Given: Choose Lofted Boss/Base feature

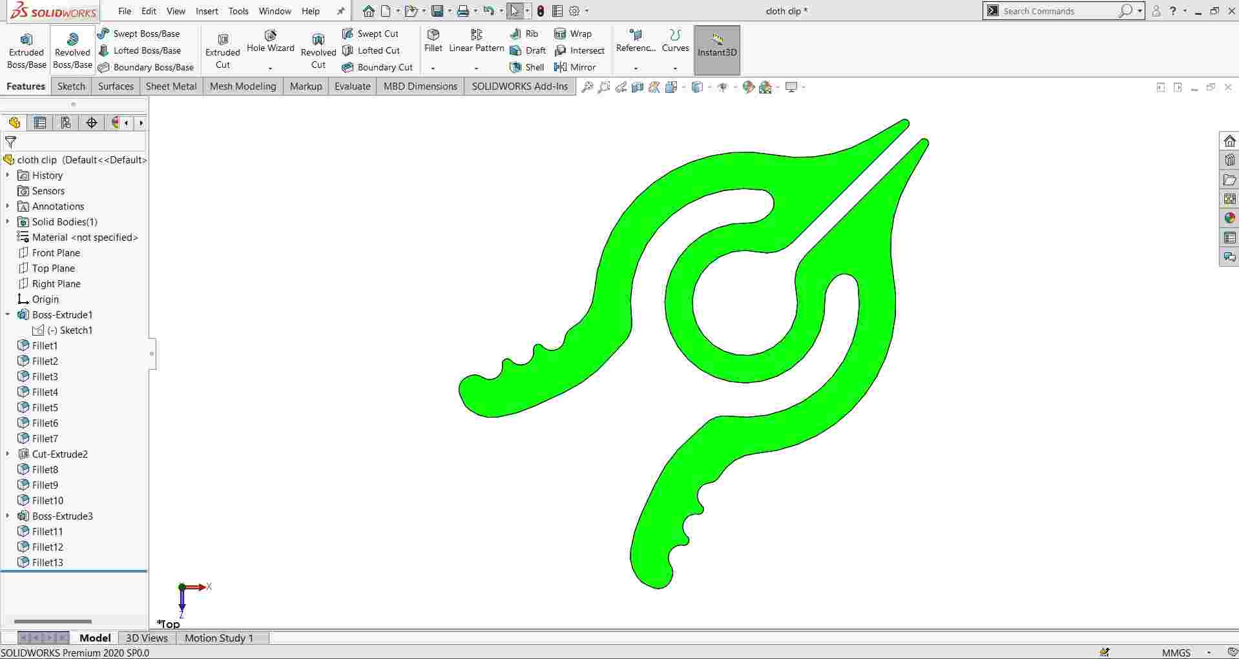Looking at the screenshot, I should 140,50.
